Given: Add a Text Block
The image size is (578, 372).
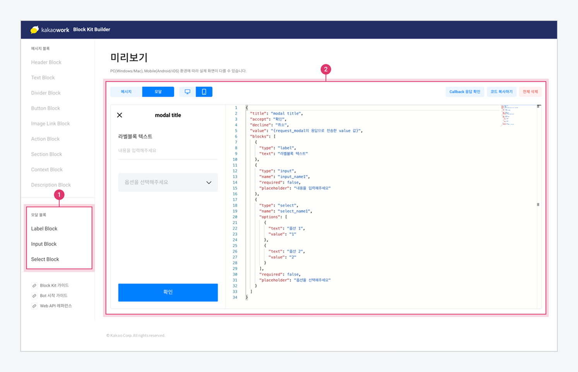Looking at the screenshot, I should pyautogui.click(x=43, y=78).
